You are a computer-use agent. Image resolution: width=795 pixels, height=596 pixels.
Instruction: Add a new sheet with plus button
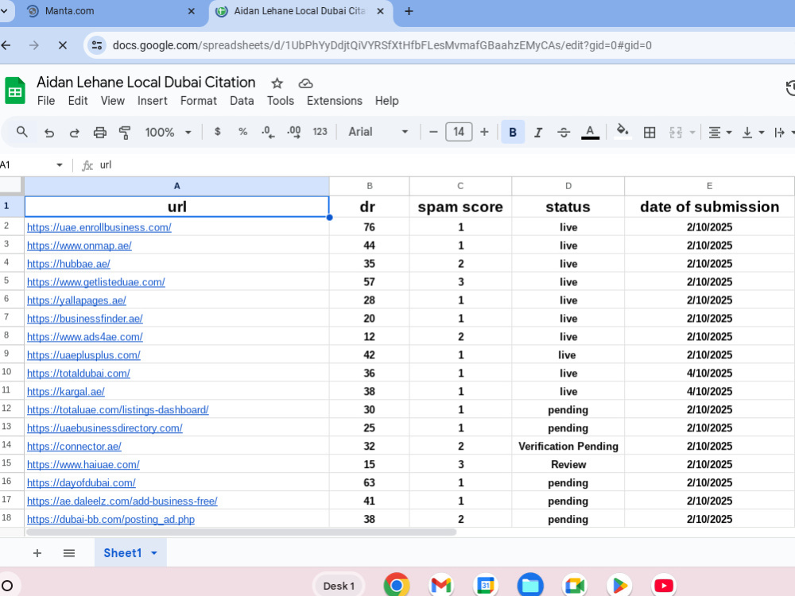[x=37, y=553]
